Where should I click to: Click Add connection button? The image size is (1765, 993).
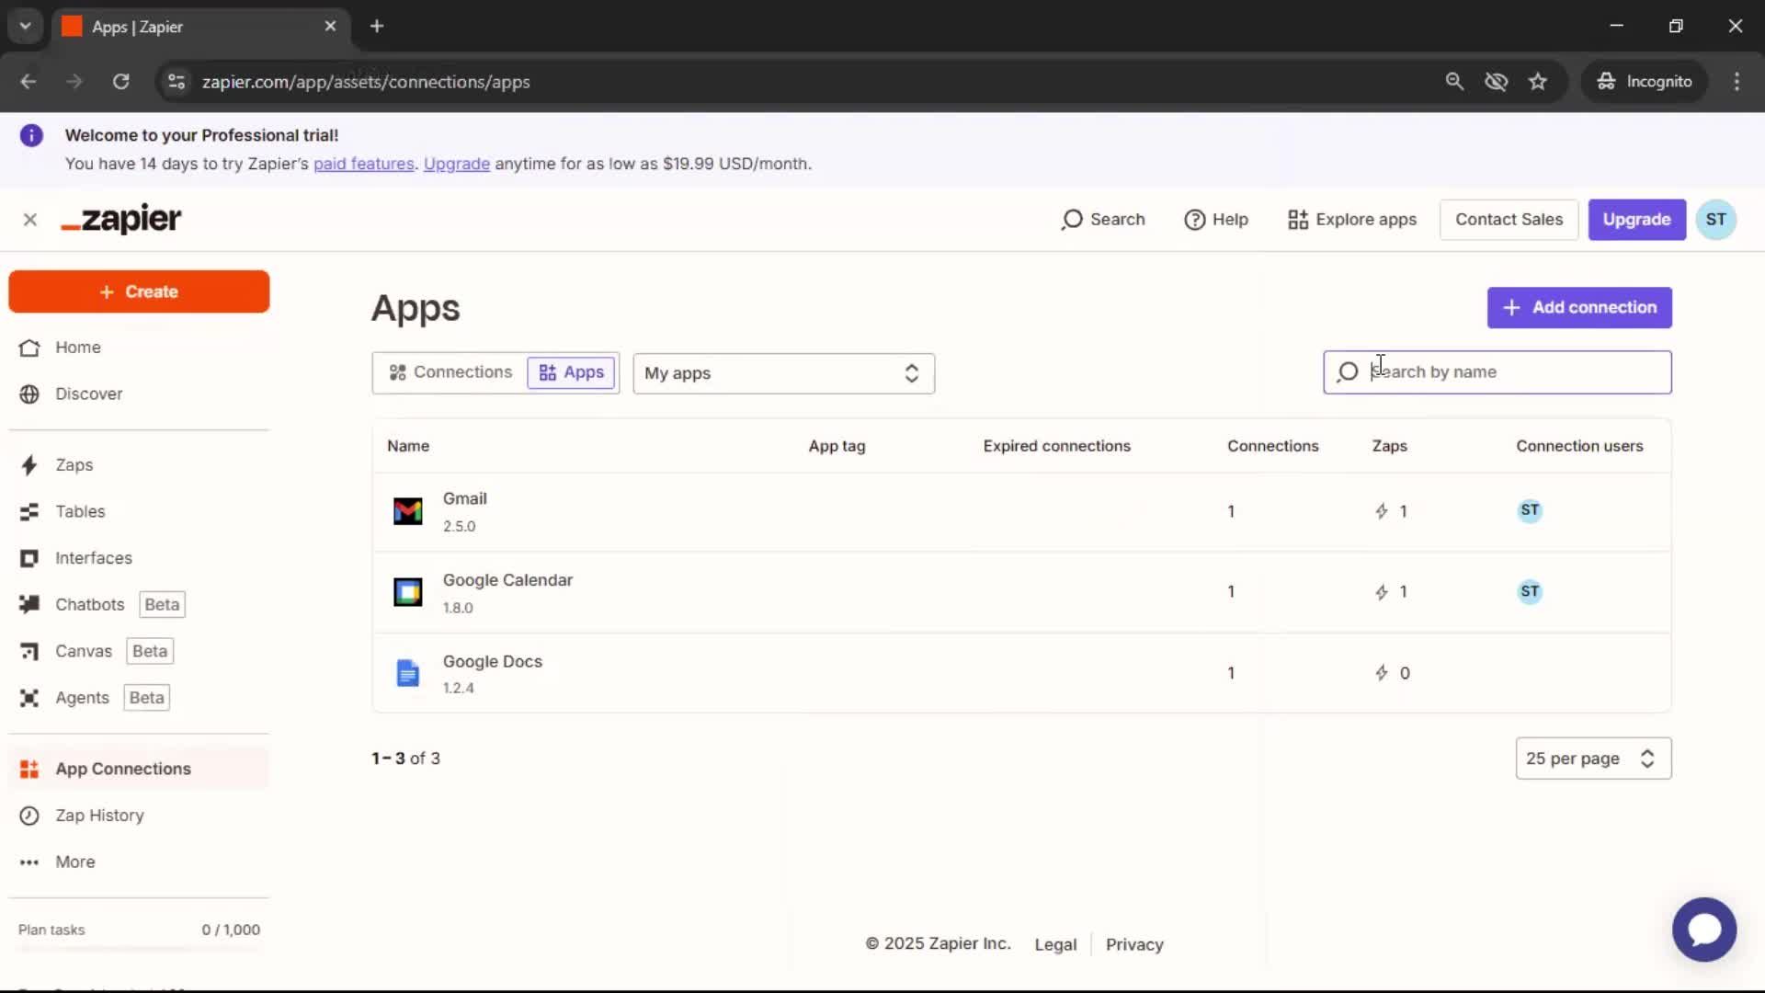pos(1579,308)
